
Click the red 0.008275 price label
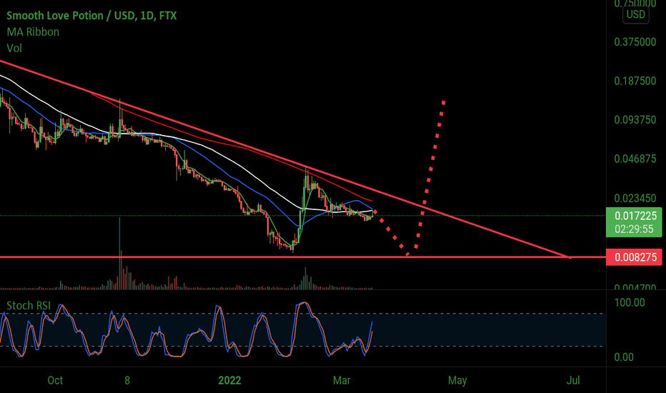pyautogui.click(x=635, y=257)
